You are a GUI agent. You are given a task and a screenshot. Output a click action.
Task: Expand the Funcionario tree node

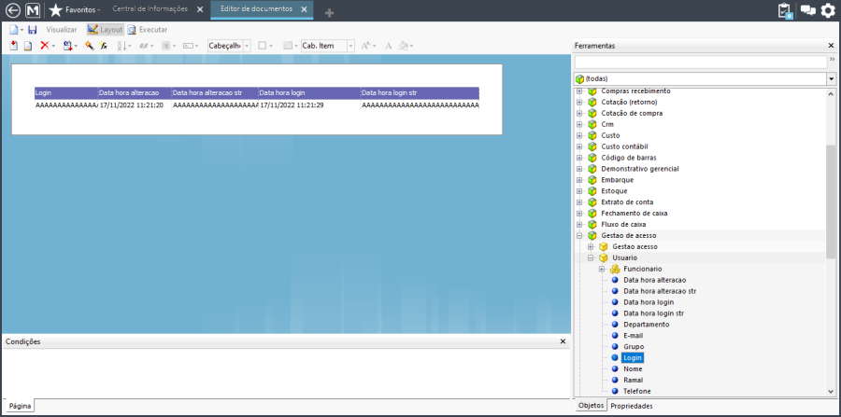(602, 269)
